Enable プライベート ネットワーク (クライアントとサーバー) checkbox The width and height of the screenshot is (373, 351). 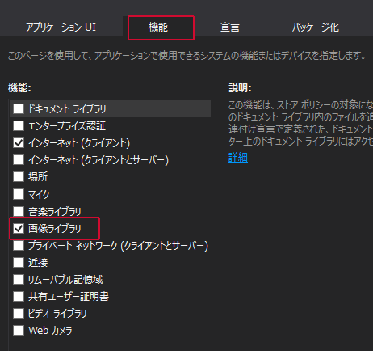coord(19,245)
